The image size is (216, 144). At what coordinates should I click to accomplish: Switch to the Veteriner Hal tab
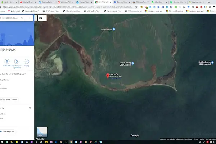196,2
